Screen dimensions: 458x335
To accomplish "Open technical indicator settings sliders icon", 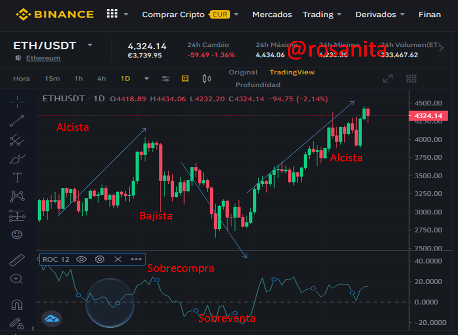I will (x=166, y=78).
